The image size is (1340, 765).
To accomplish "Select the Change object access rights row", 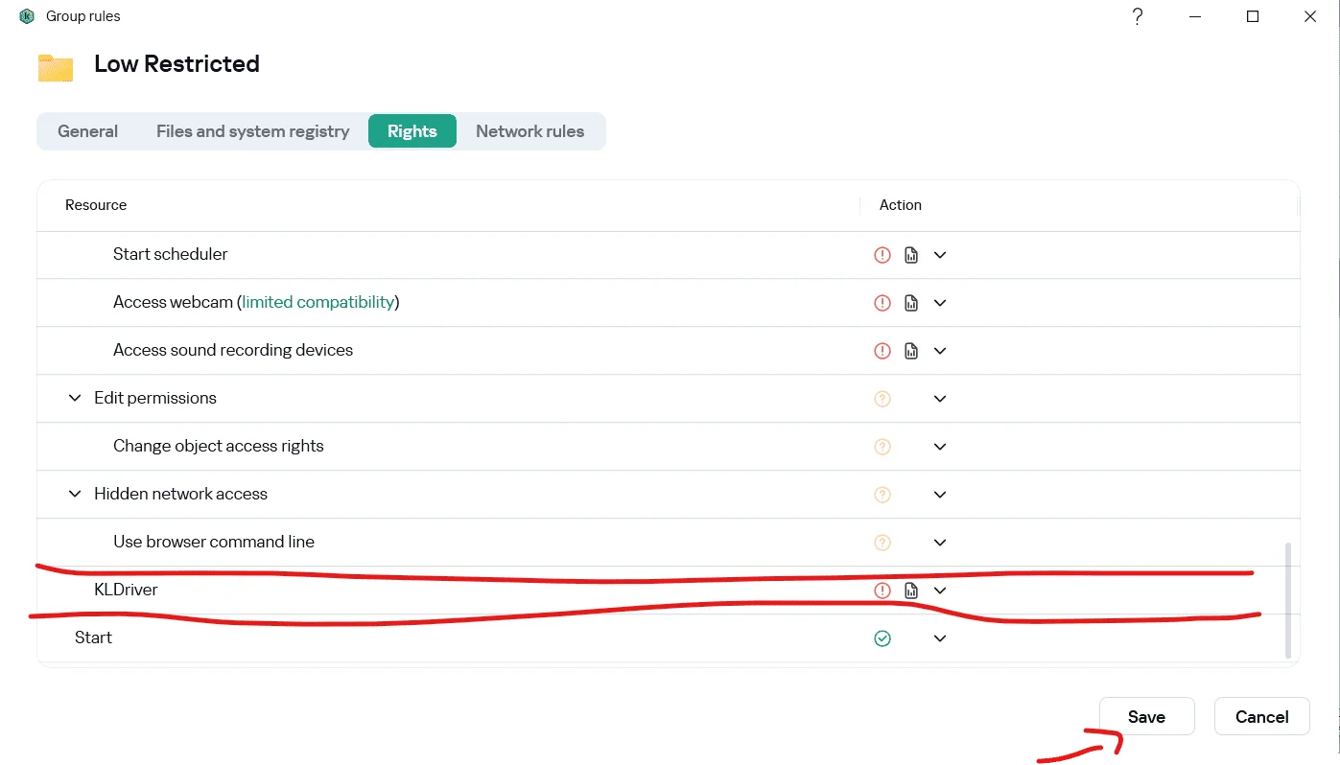I will click(669, 447).
